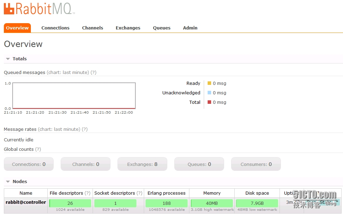The width and height of the screenshot is (343, 215).
Task: Click the Totals section heading
Action: coord(20,59)
